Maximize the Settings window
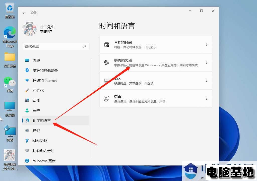The image size is (257, 181). pyautogui.click(x=202, y=11)
